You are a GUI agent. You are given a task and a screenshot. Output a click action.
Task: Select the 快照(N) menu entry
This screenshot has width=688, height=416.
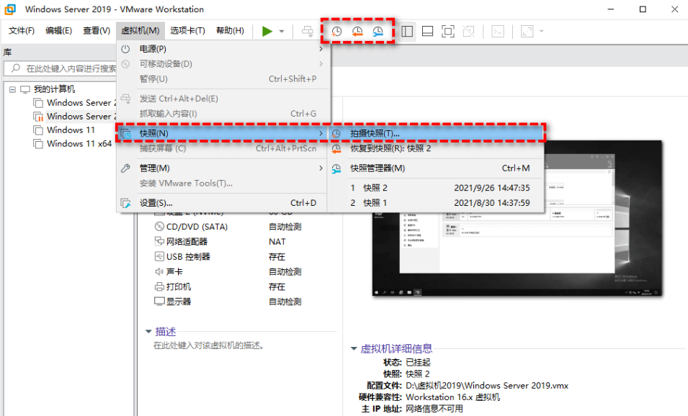223,133
